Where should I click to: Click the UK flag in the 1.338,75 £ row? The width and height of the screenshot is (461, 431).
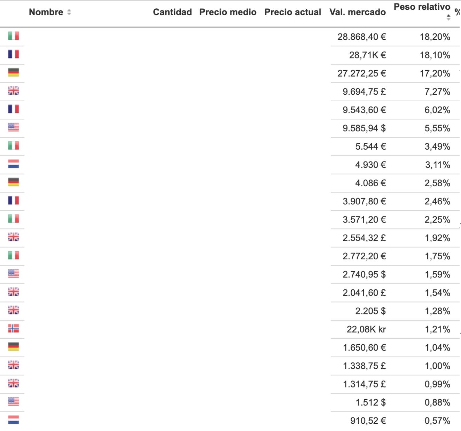[14, 365]
